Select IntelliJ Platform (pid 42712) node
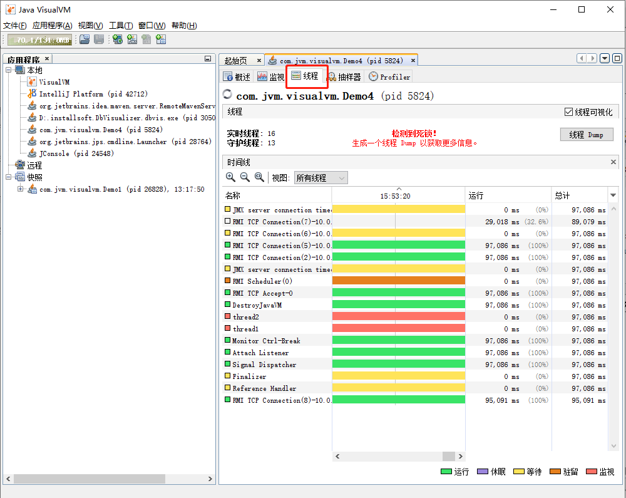Screen dimensions: 626x498 coord(88,94)
